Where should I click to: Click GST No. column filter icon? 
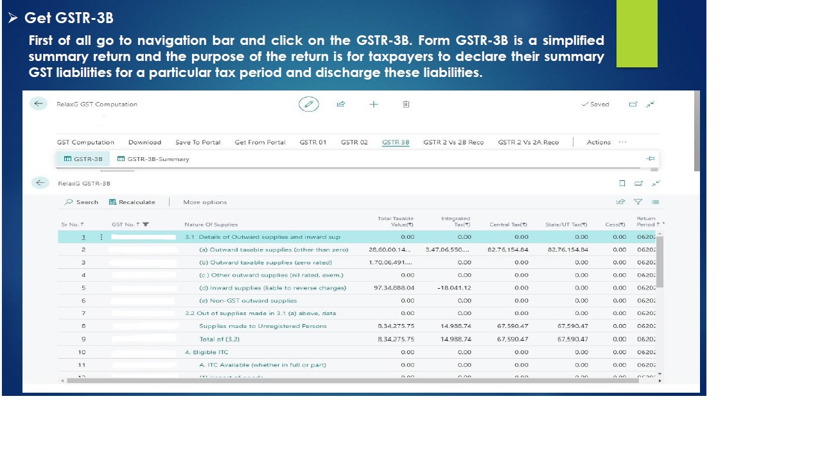pyautogui.click(x=146, y=225)
